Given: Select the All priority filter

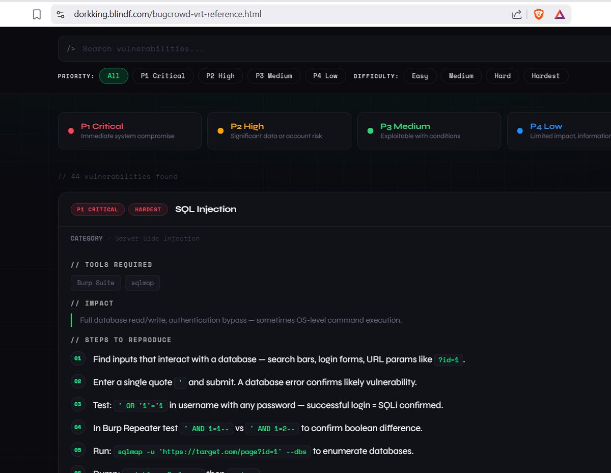Looking at the screenshot, I should (114, 76).
